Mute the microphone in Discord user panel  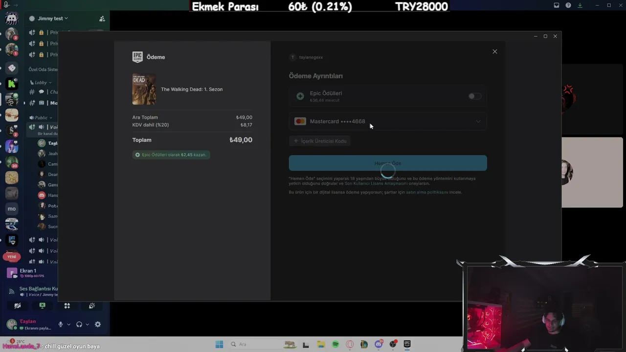pyautogui.click(x=61, y=324)
